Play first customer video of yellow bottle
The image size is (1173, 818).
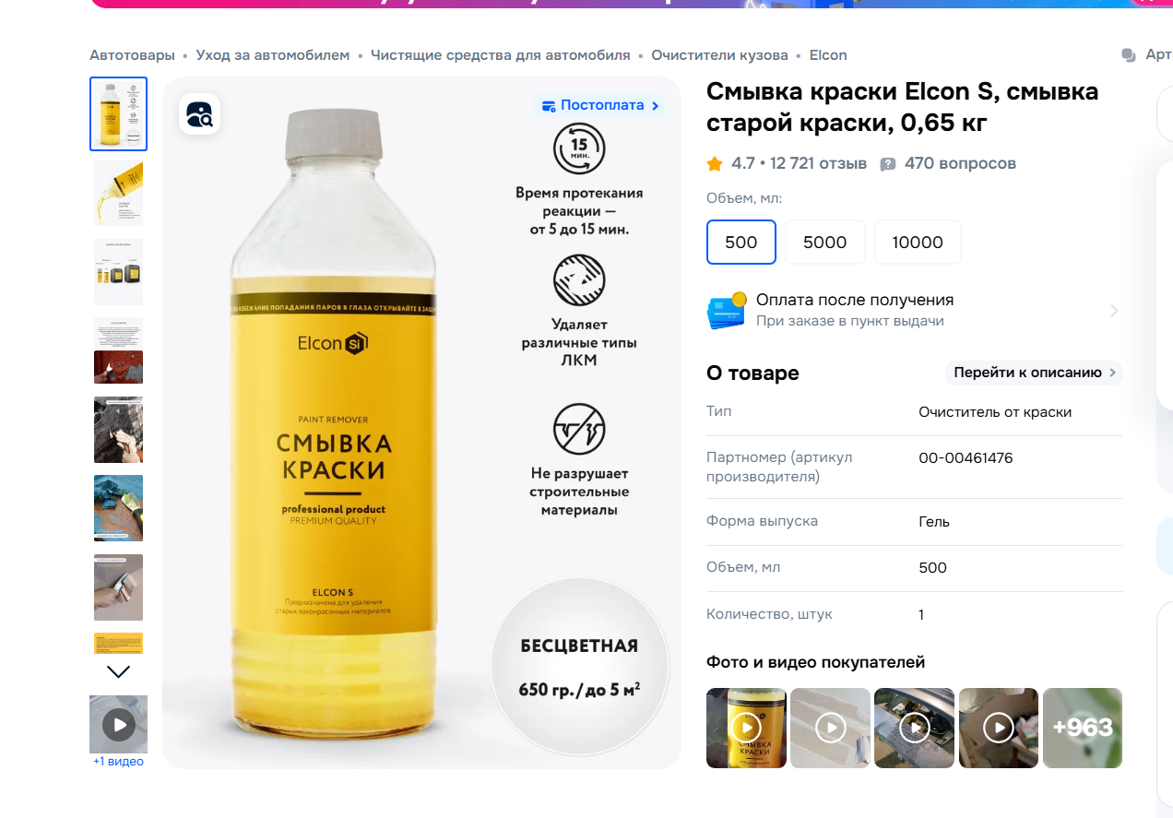click(x=746, y=728)
